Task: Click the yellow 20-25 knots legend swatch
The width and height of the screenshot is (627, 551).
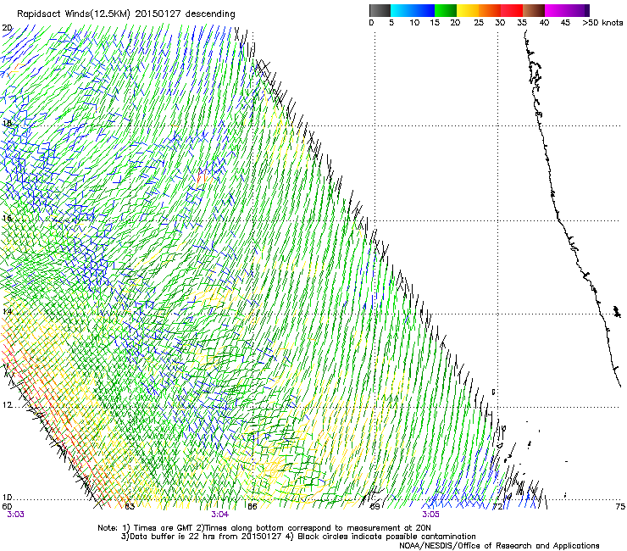Action: (468, 10)
